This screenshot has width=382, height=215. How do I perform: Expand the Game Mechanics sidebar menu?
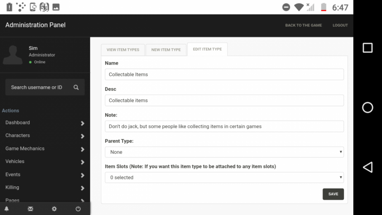(x=45, y=149)
